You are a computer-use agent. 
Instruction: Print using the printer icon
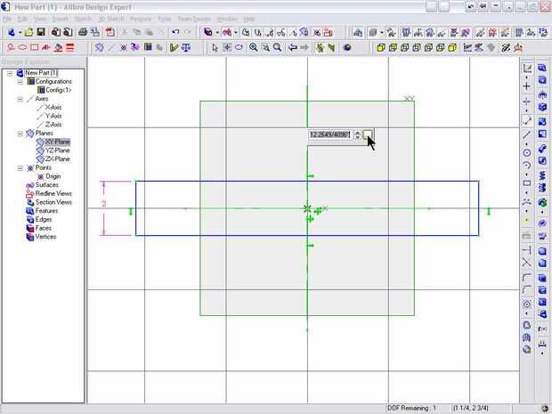pos(83,32)
